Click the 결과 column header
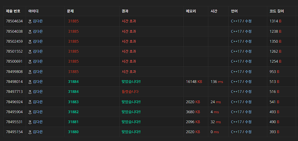Image resolution: width=298 pixels, height=141 pixels. click(125, 11)
